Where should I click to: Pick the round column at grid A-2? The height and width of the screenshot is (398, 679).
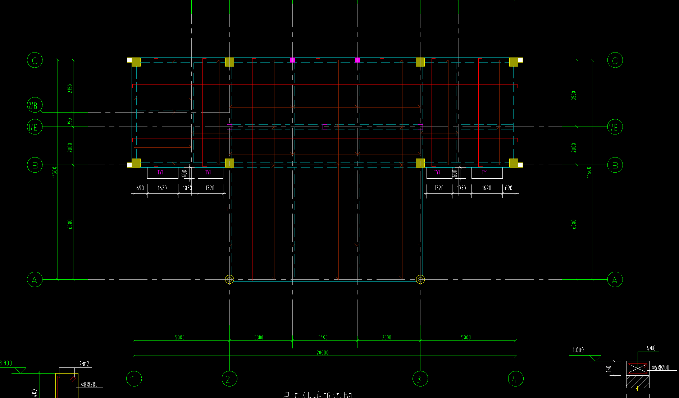[229, 279]
